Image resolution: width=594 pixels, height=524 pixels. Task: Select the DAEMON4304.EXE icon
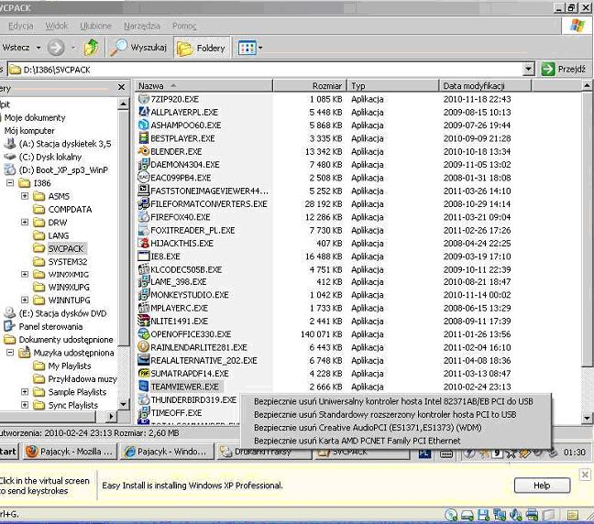[x=144, y=164]
